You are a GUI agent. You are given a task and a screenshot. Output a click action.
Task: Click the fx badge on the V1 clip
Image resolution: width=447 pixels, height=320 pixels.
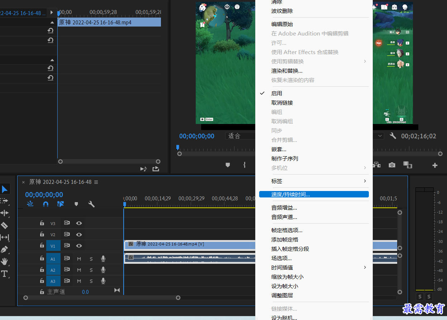pyautogui.click(x=131, y=244)
